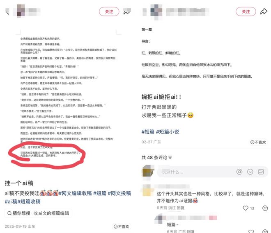The width and height of the screenshot is (271, 233).
Task: Open the share icon on the left post
Action: tap(127, 12)
